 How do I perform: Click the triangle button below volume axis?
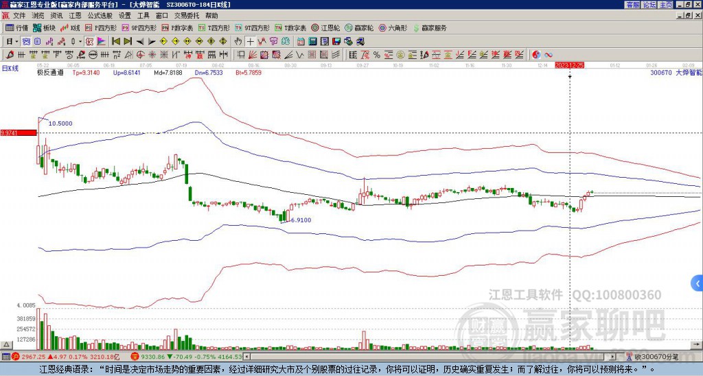pos(6,344)
